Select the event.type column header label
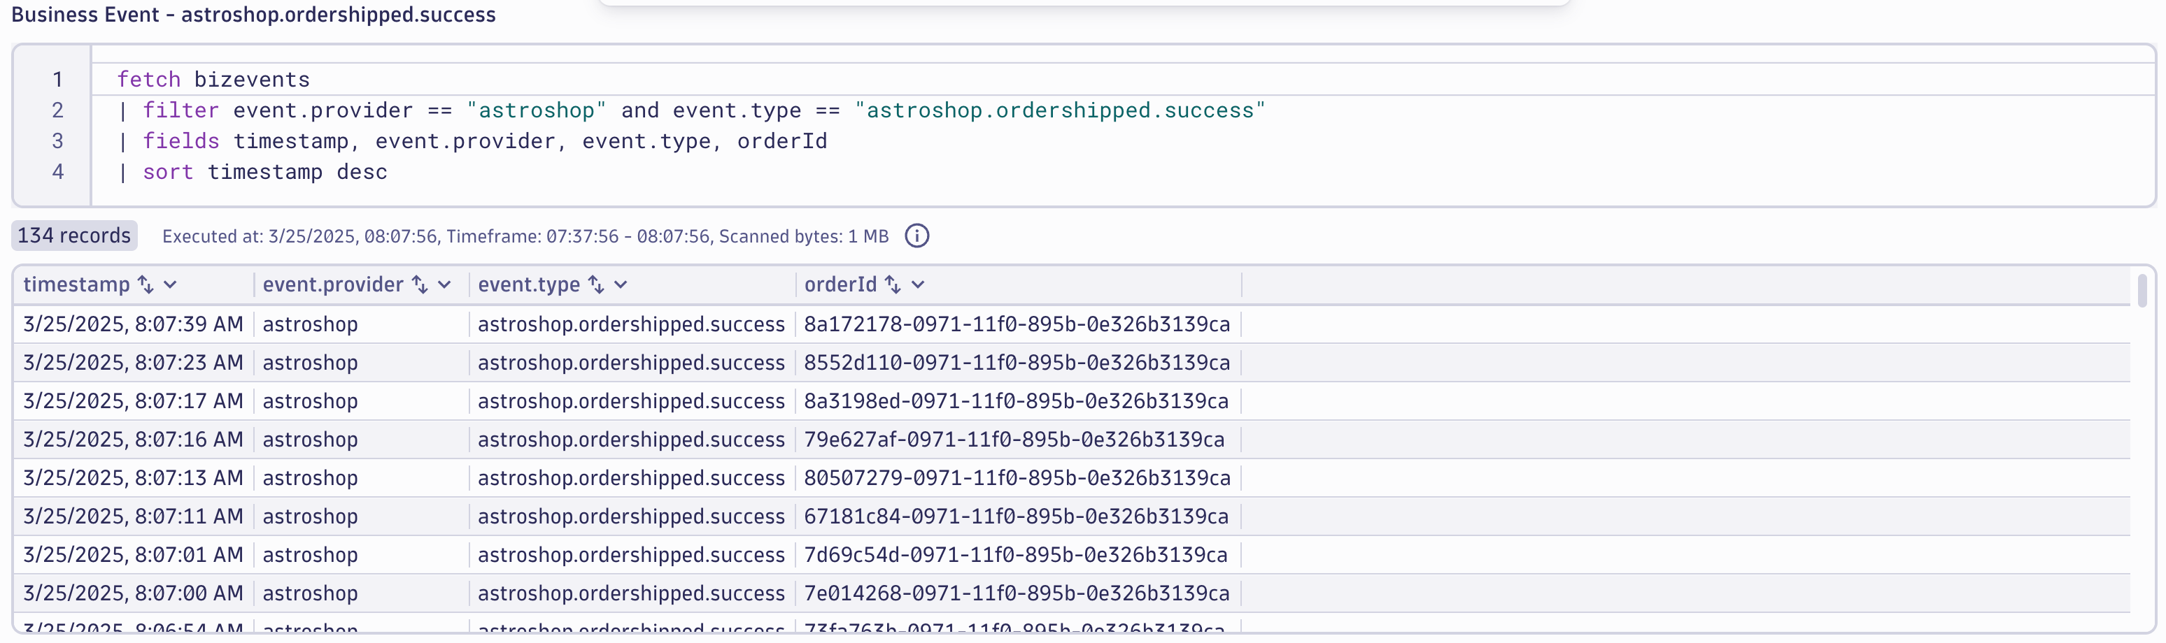This screenshot has width=2166, height=643. pyautogui.click(x=529, y=285)
